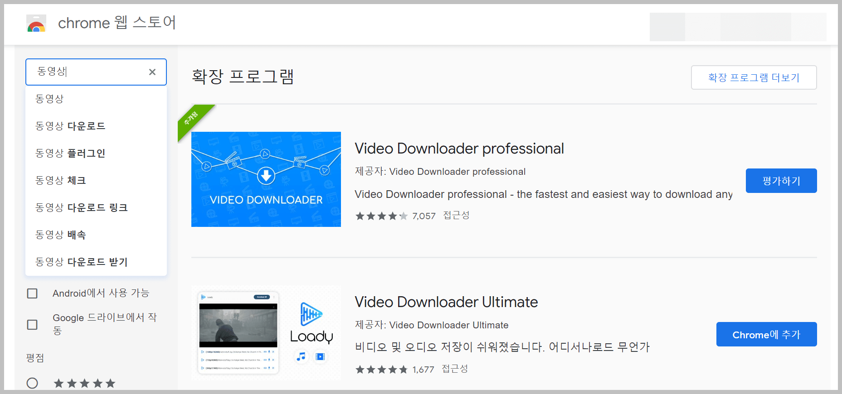The height and width of the screenshot is (394, 842).
Task: Click the 1,677 rating stars of Ultimate
Action: [381, 370]
